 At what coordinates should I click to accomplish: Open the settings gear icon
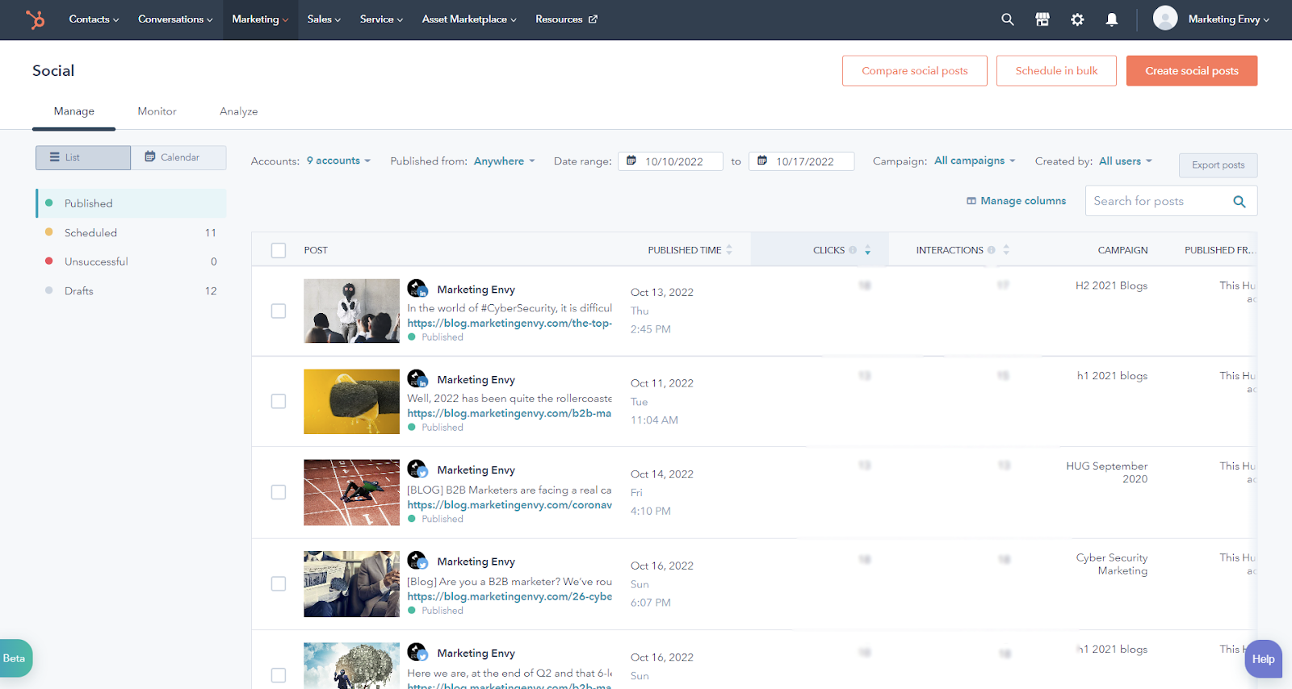(x=1077, y=19)
